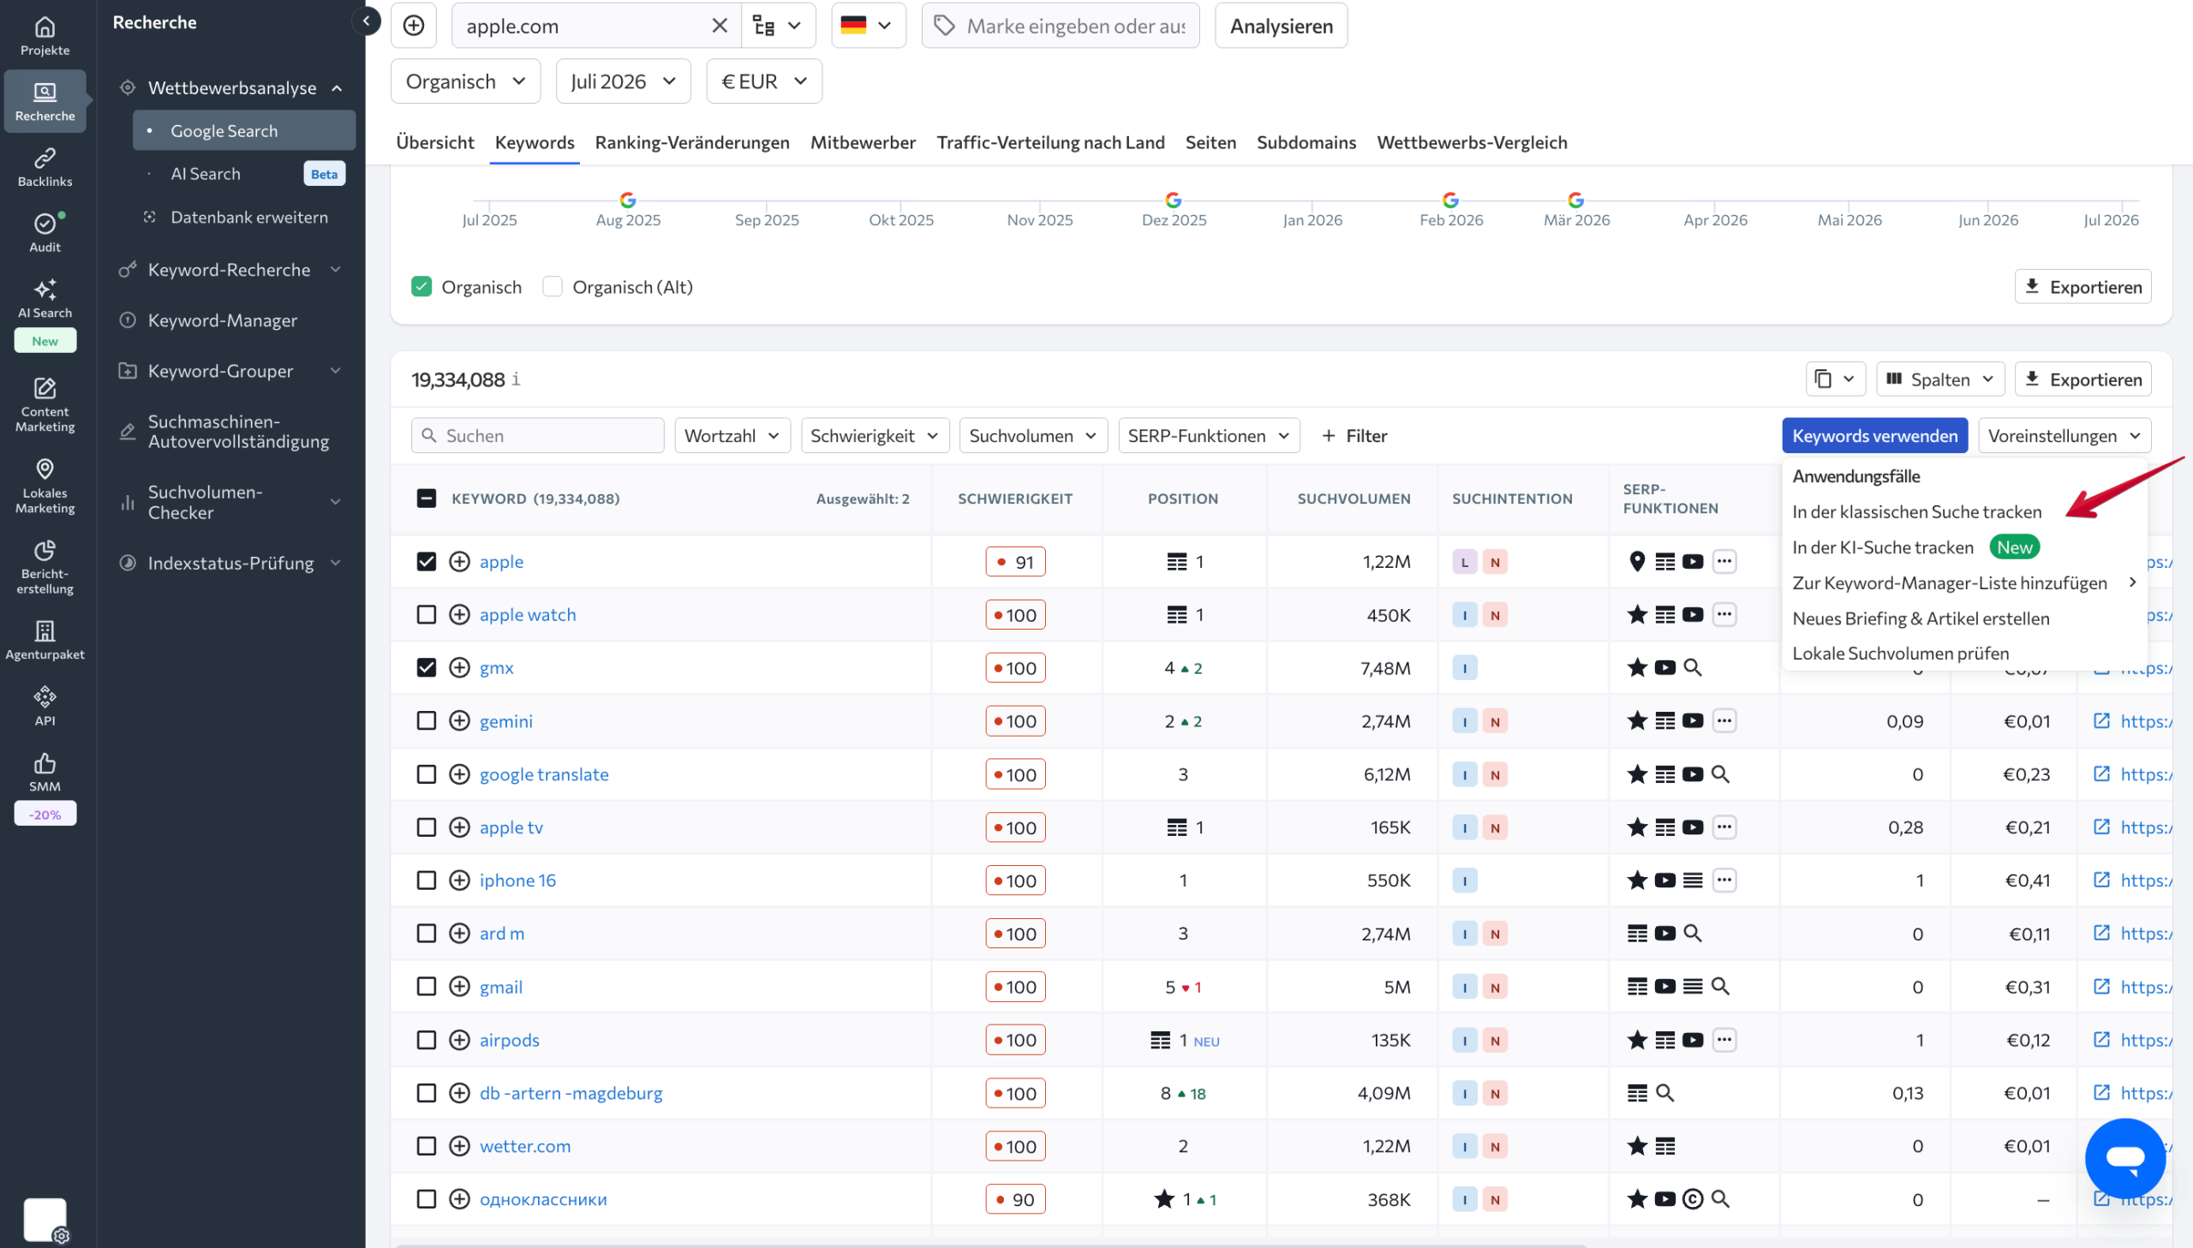Deselect the apple keyword checkbox

click(x=426, y=561)
